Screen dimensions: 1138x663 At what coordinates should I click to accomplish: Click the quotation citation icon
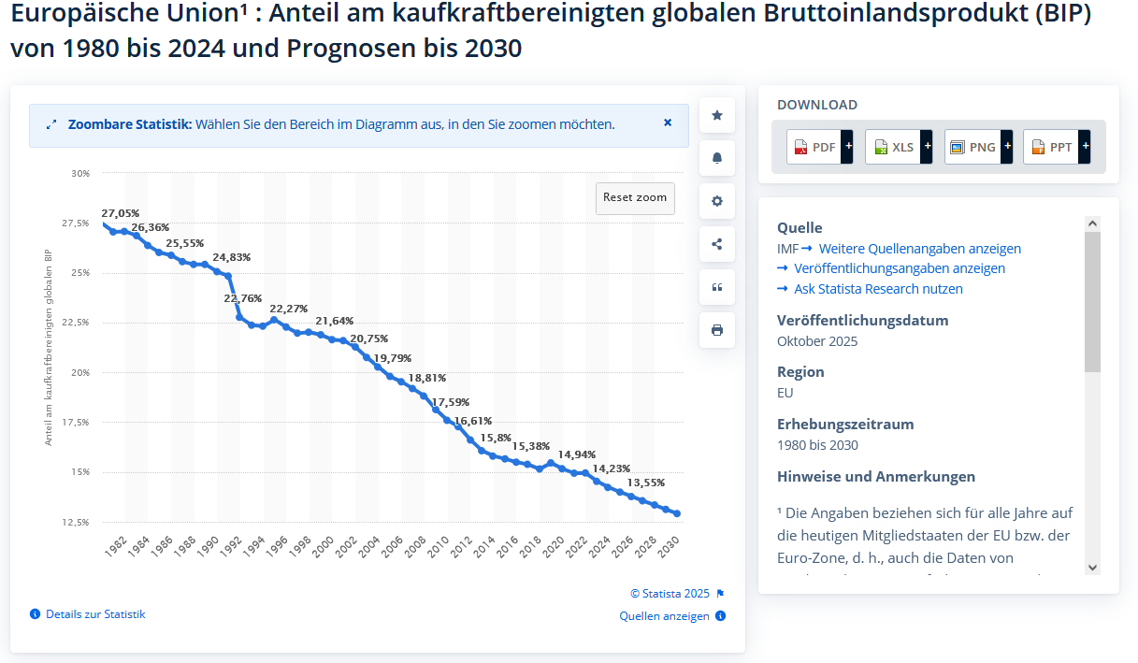717,287
